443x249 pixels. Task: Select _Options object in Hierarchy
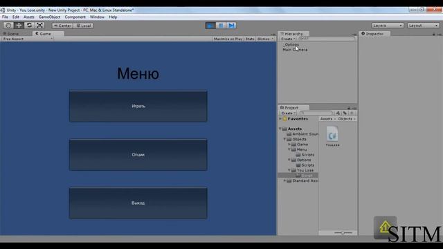(291, 44)
